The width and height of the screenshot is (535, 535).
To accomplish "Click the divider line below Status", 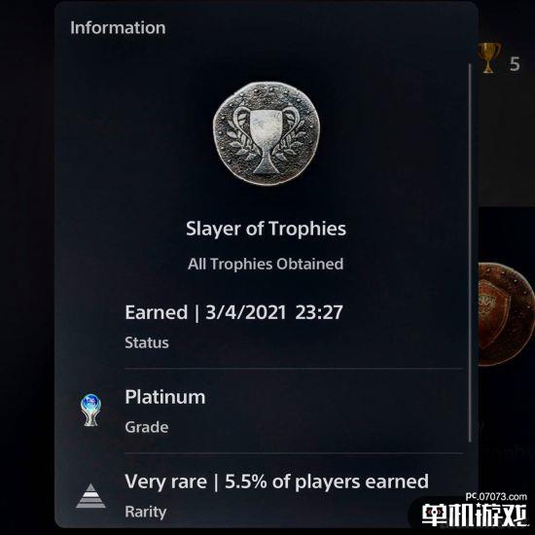I will (x=294, y=369).
